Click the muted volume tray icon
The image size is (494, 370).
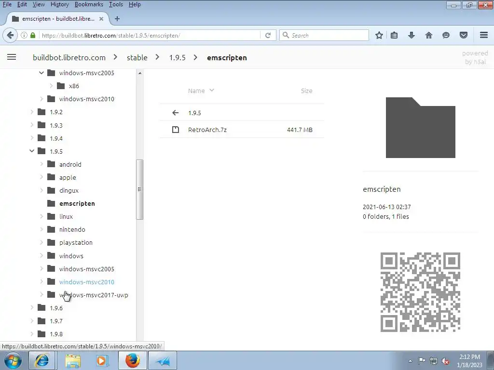(x=445, y=361)
